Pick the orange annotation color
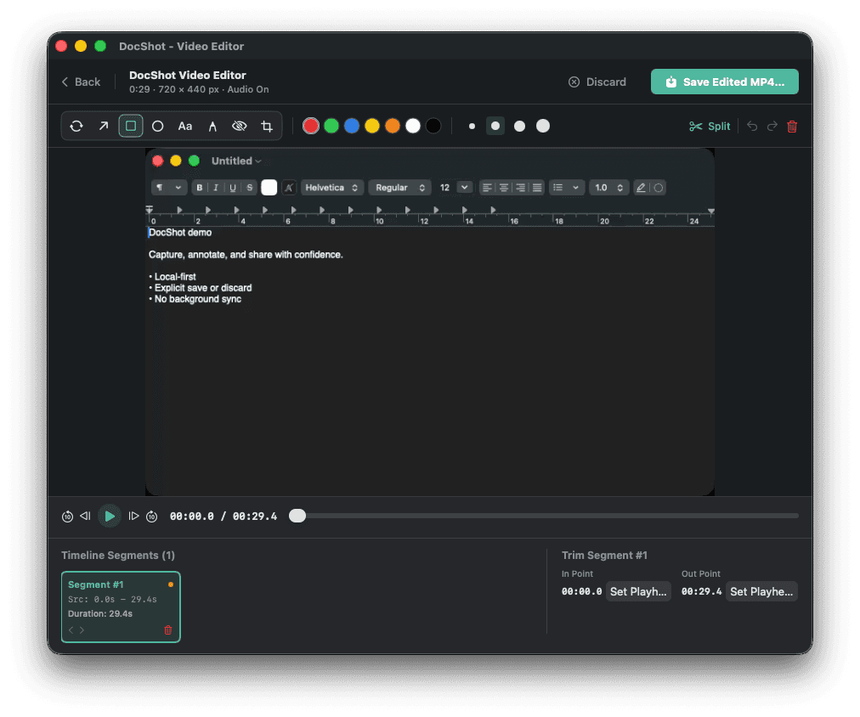The height and width of the screenshot is (717, 860). point(392,126)
